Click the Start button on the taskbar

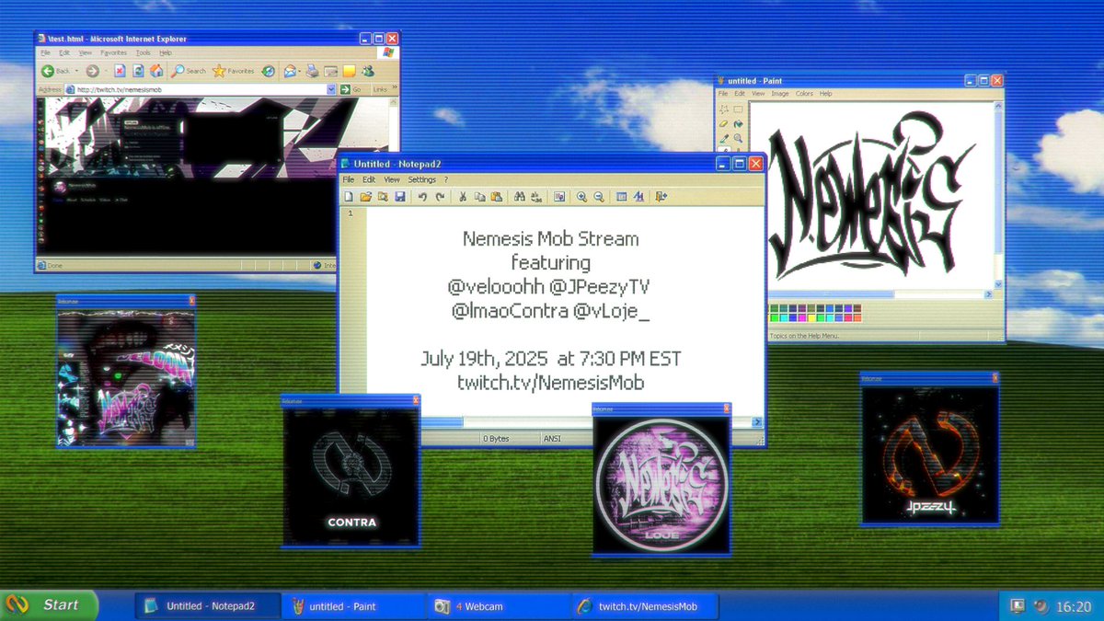point(51,605)
